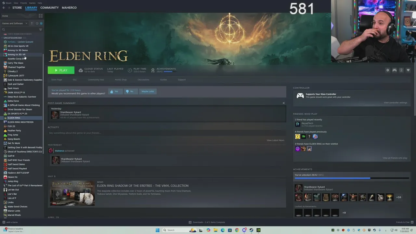Open the game info icon
This screenshot has width=416, height=234.
(x=401, y=70)
